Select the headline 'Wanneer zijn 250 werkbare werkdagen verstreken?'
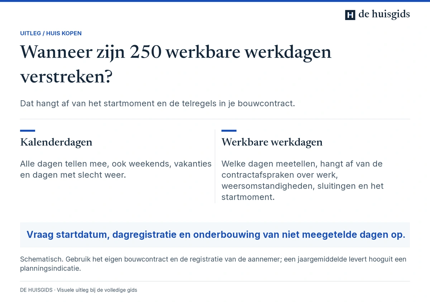Image resolution: width=430 pixels, height=302 pixels. coord(176,64)
